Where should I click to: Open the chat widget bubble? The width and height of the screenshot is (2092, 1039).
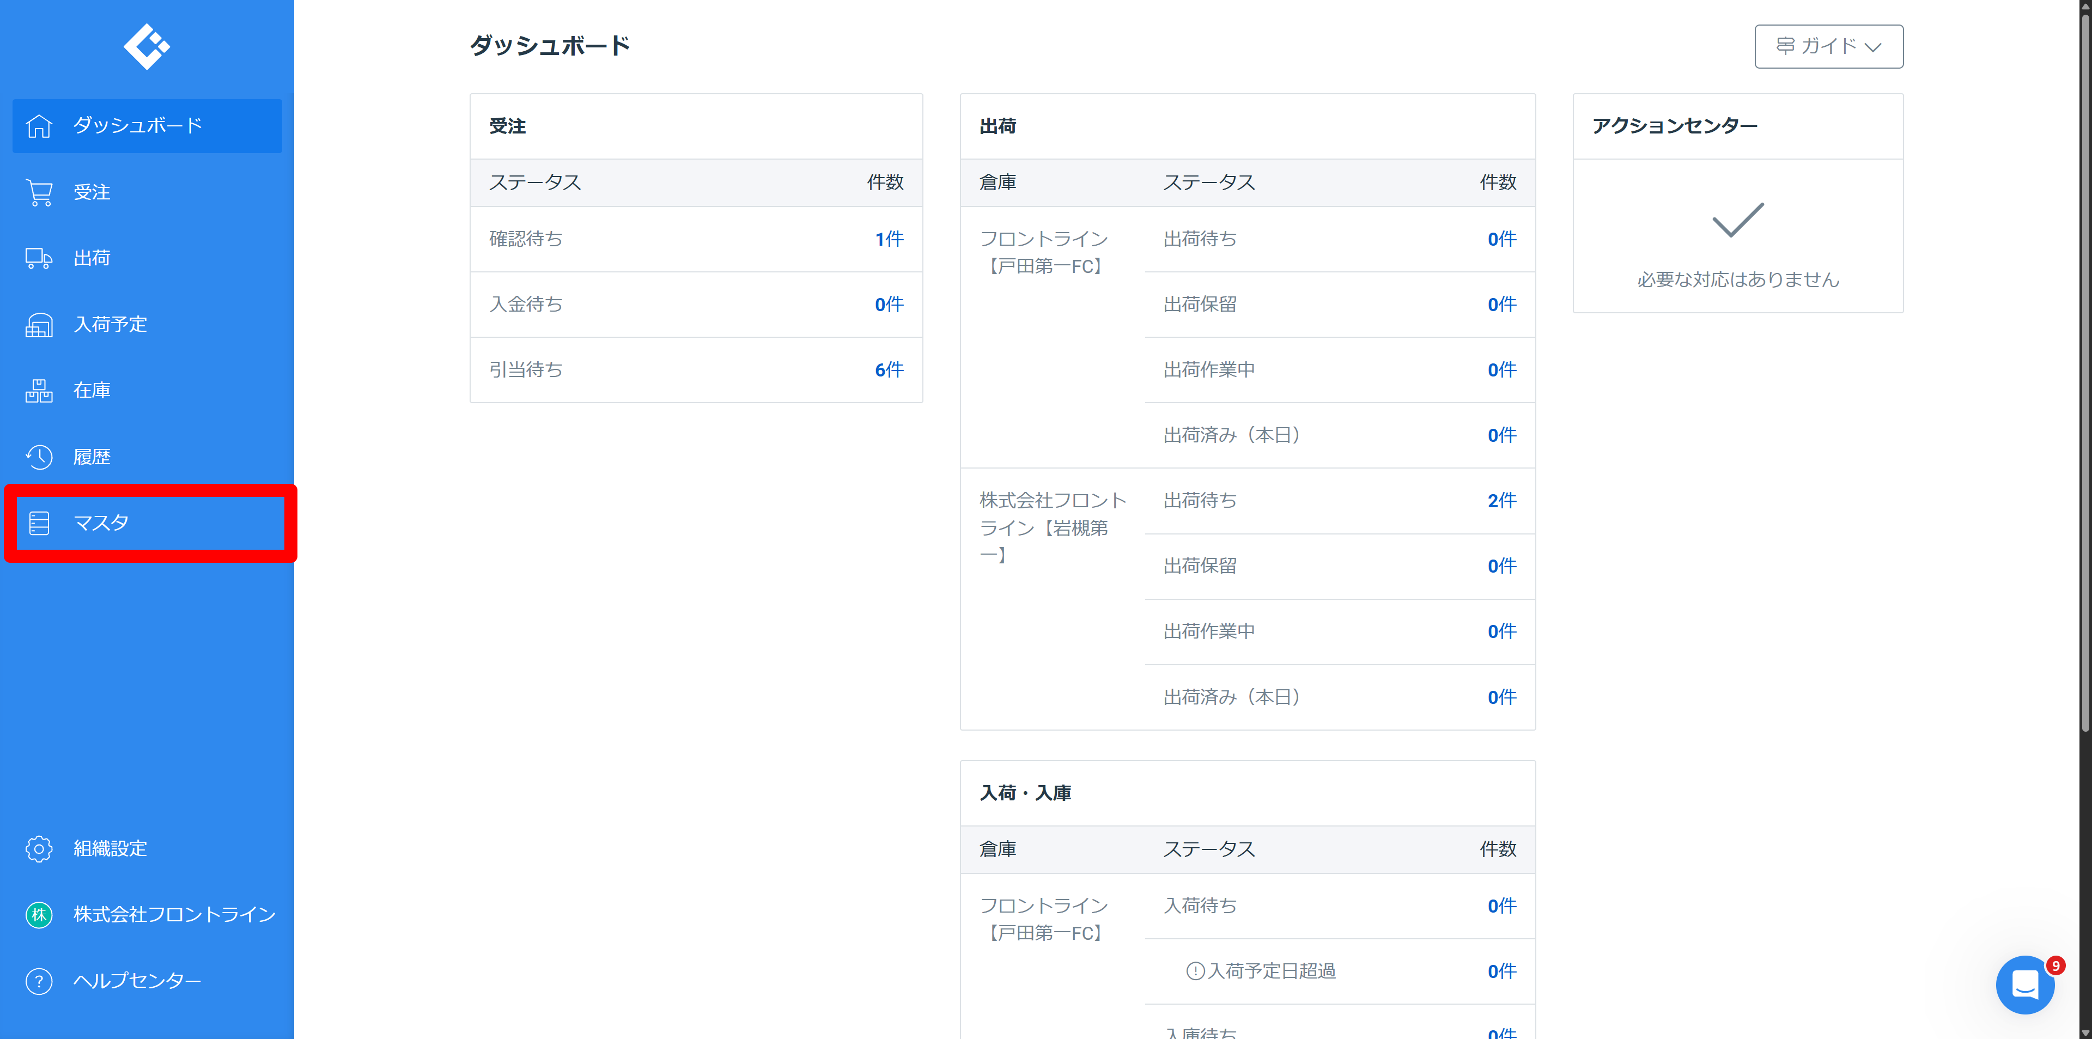pos(2024,985)
